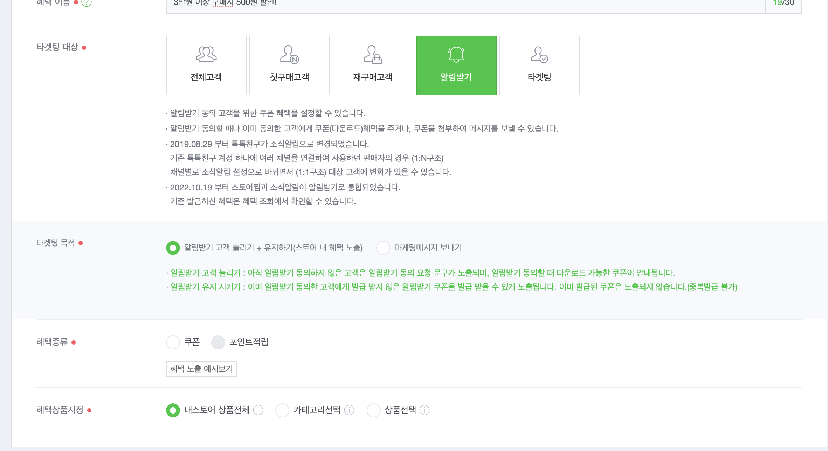This screenshot has width=828, height=451.
Task: Click the shopping-bag person icon above 재구매고객
Action: click(373, 54)
